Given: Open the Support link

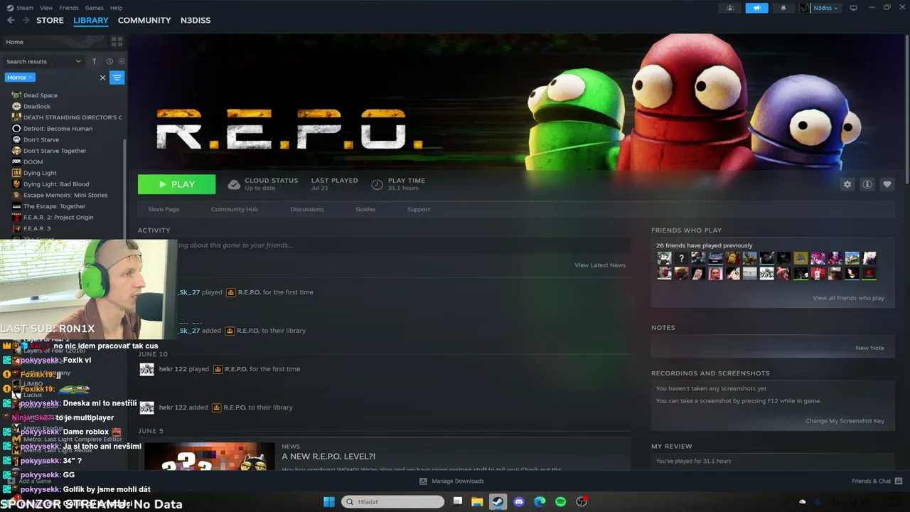Looking at the screenshot, I should pyautogui.click(x=419, y=209).
